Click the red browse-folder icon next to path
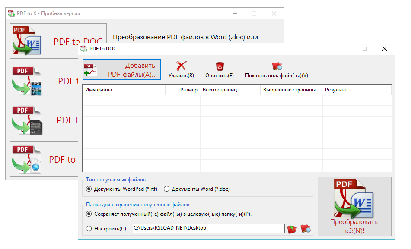This screenshot has width=411, height=249. (292, 229)
